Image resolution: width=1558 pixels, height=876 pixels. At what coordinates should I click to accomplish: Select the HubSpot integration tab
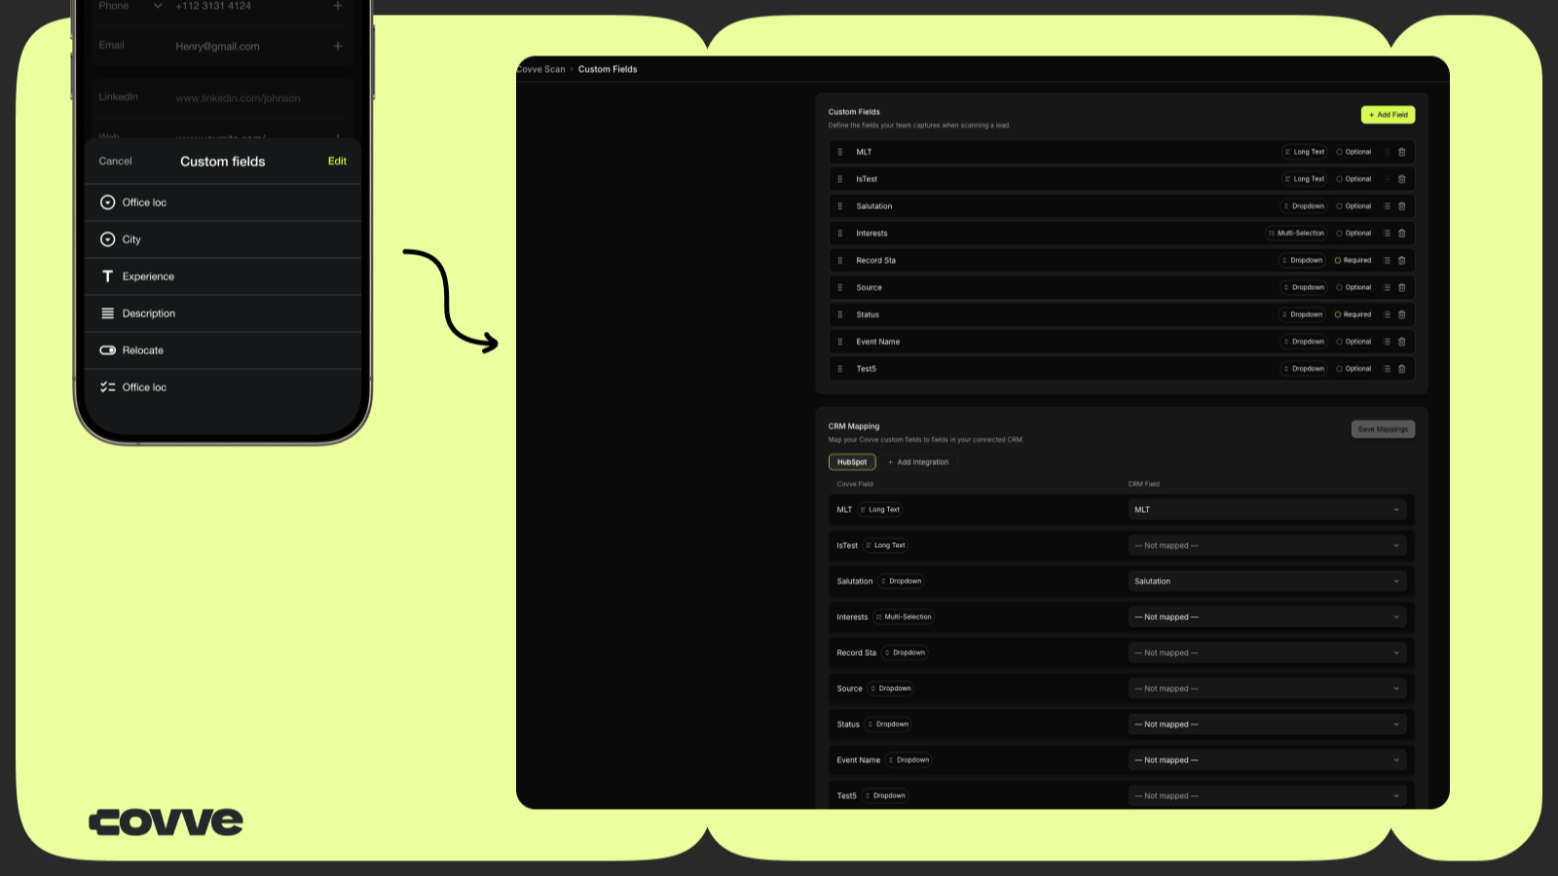[x=852, y=462]
